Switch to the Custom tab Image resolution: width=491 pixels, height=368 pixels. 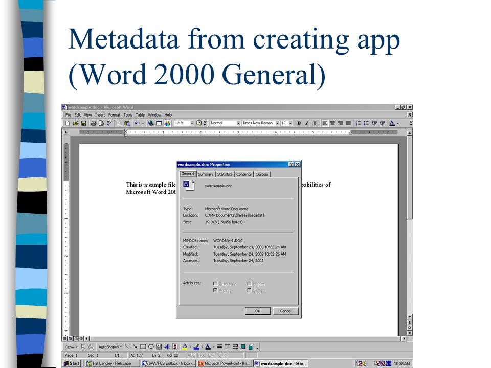262,174
